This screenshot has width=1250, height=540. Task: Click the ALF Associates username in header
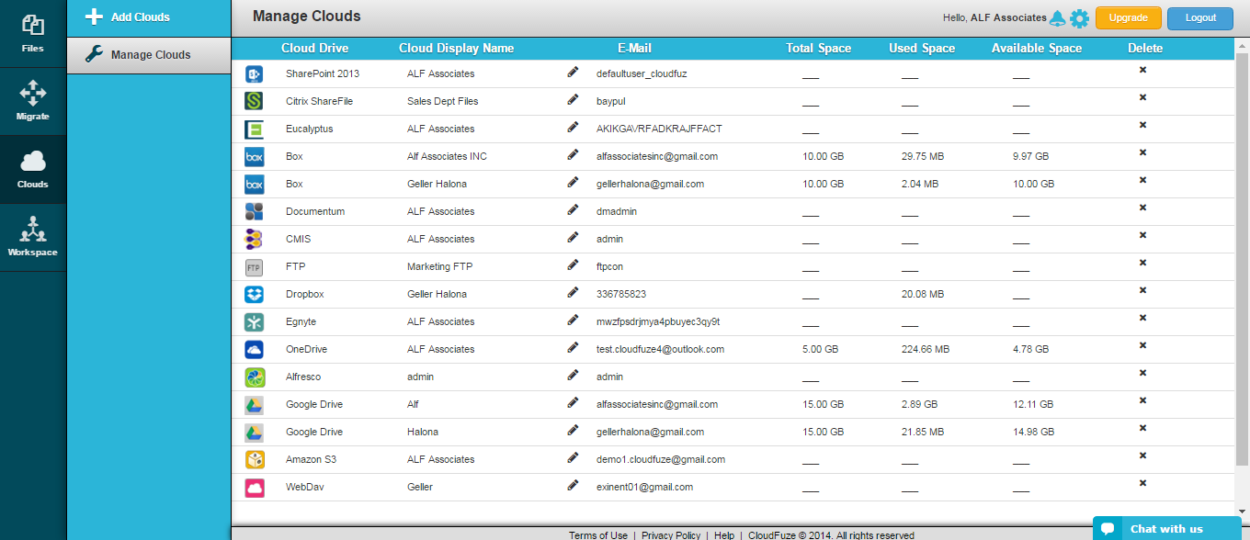[1008, 17]
